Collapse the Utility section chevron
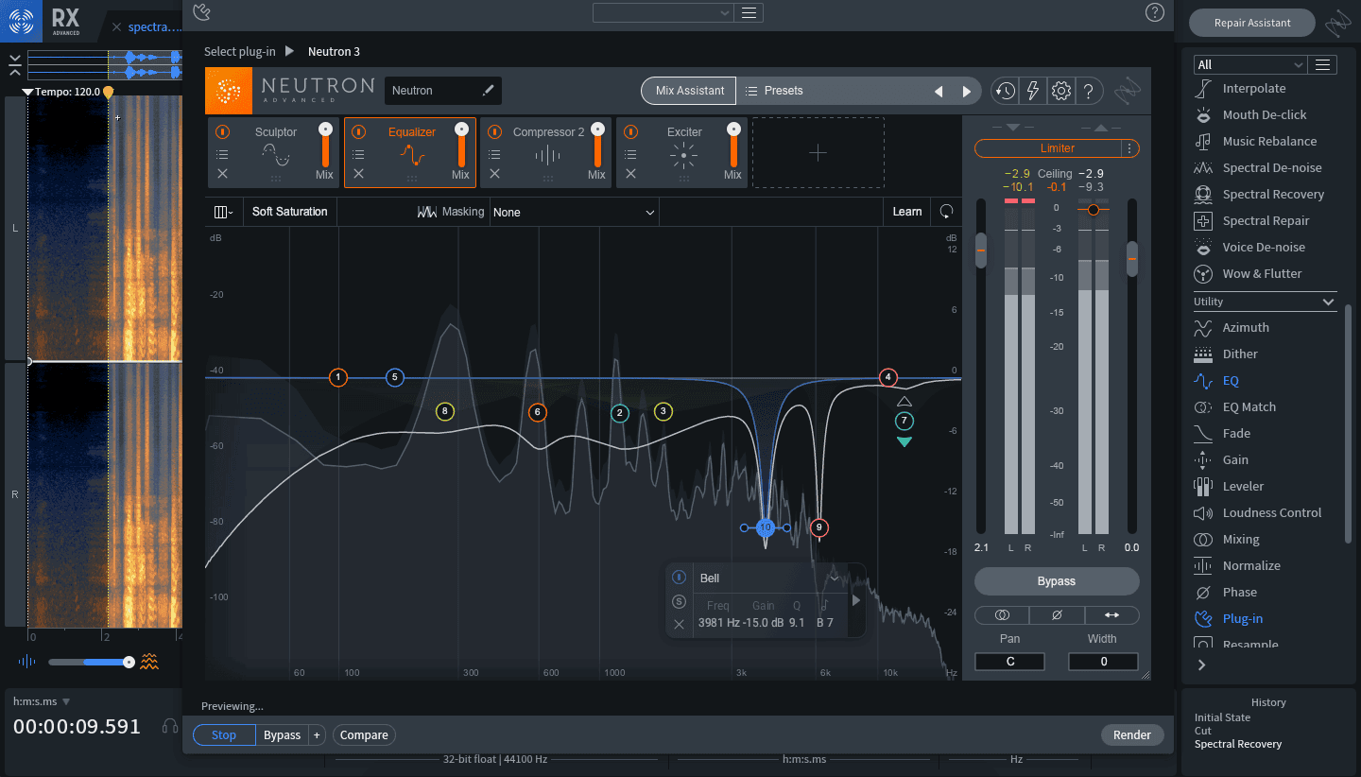Image resolution: width=1361 pixels, height=777 pixels. point(1328,302)
